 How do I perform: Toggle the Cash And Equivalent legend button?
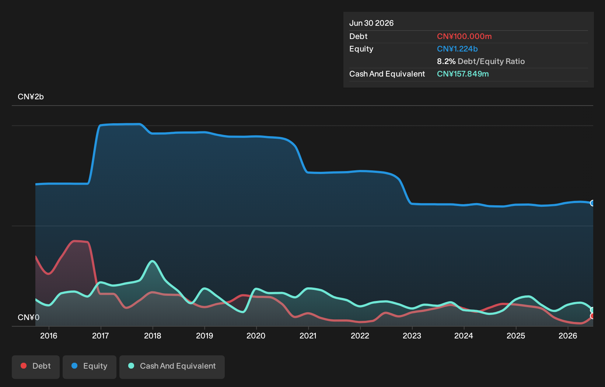click(x=172, y=367)
